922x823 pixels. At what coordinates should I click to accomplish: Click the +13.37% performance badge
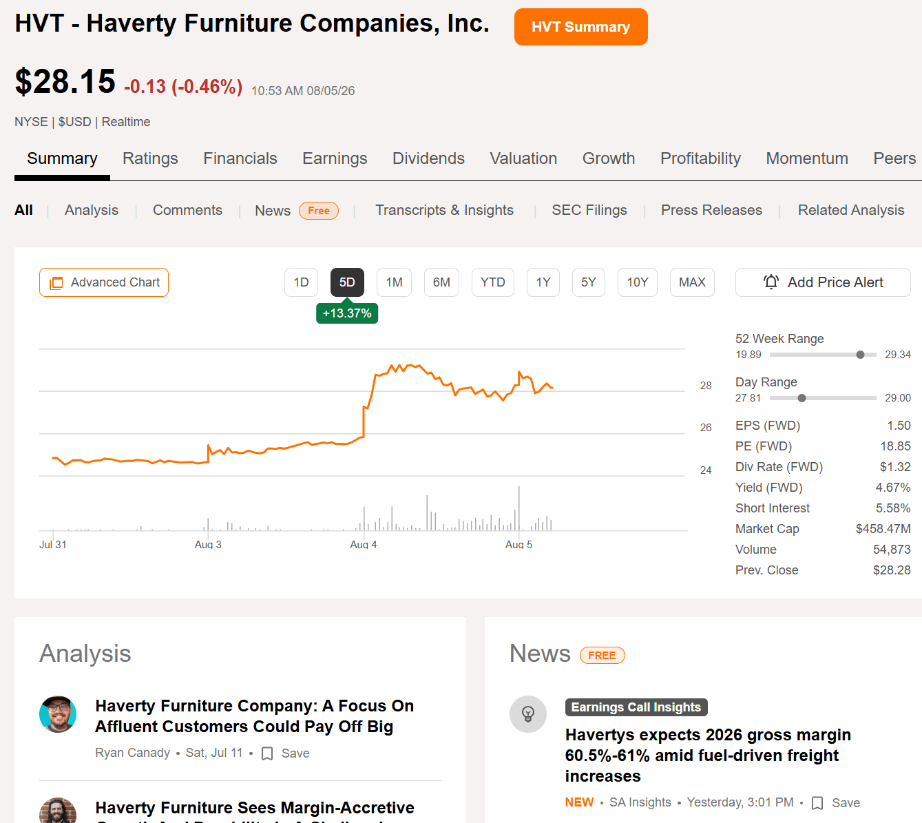tap(347, 313)
